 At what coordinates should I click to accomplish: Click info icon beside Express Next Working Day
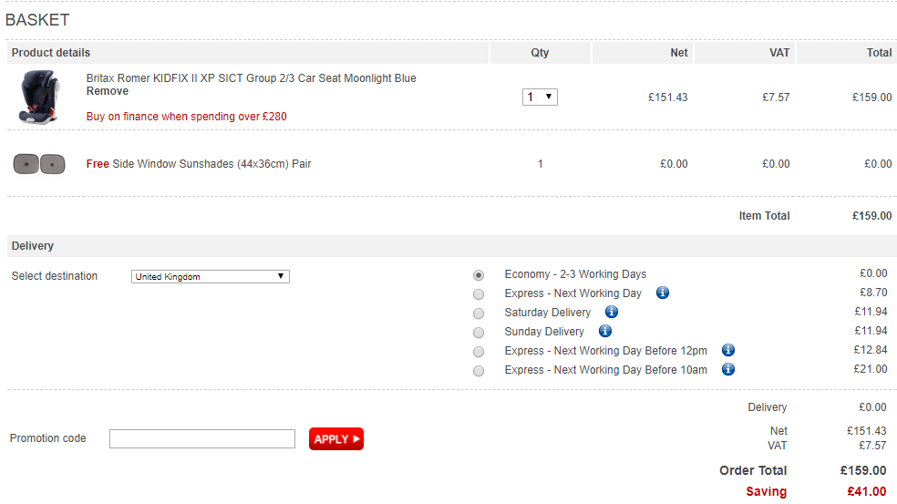(x=663, y=293)
